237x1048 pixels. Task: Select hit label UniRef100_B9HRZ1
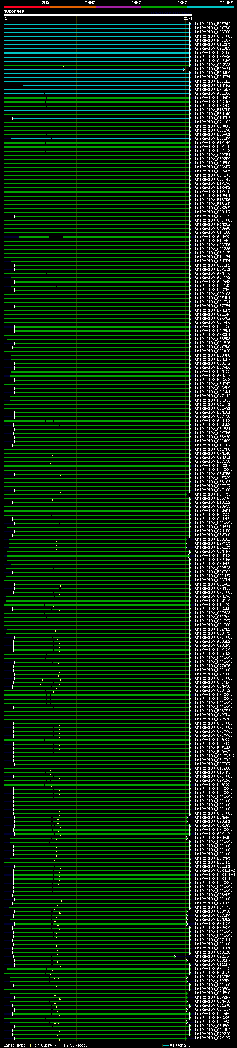click(213, 77)
